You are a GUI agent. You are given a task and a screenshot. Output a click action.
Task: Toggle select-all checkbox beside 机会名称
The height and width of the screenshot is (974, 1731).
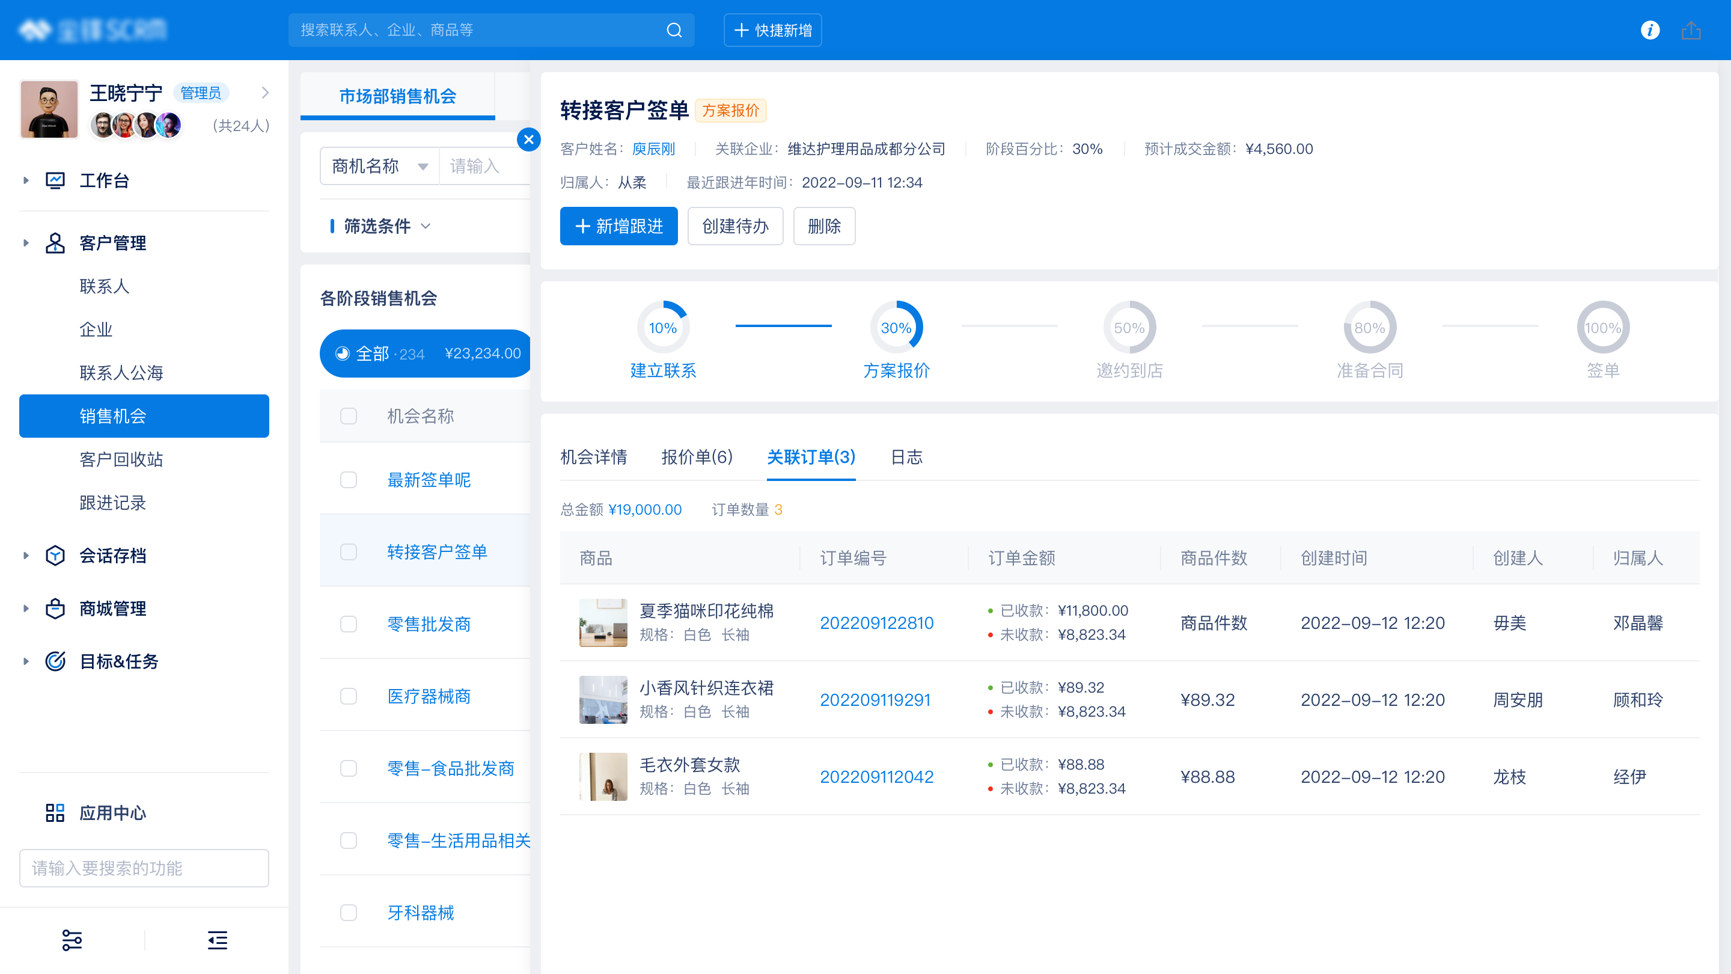pyautogui.click(x=348, y=416)
